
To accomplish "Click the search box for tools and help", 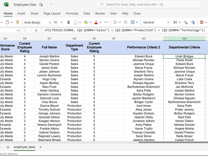I will point(148,5).
